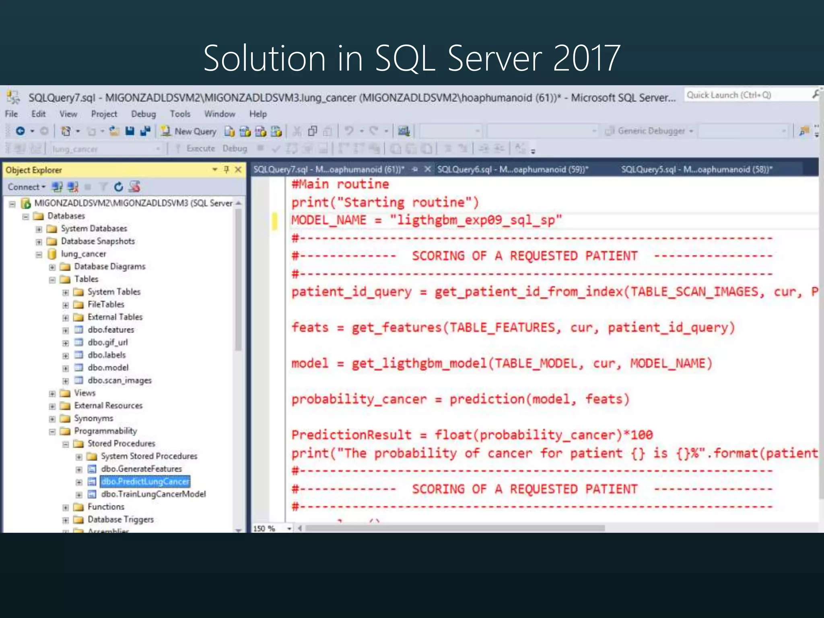Click the editor horizontal scrollbar
Viewport: 824px width, 618px height.
[x=455, y=528]
